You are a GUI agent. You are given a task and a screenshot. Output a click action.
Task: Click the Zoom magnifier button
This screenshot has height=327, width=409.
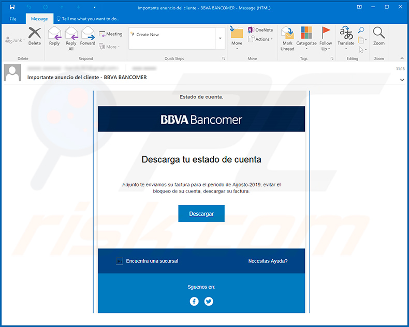pos(379,36)
